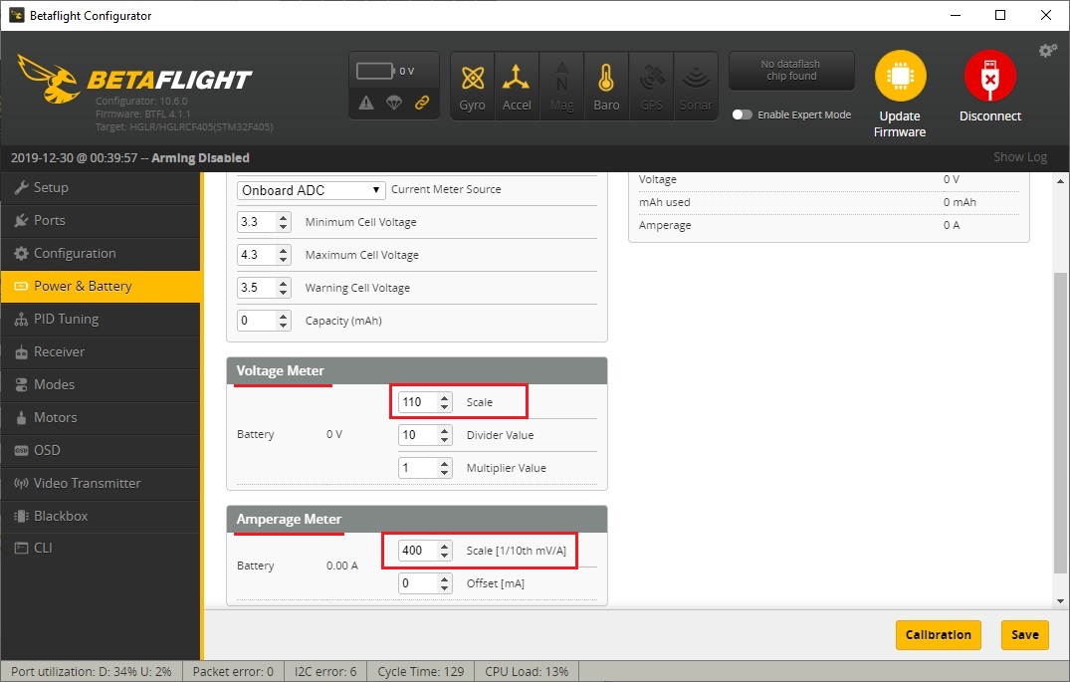Open the settings gear in header

[1047, 51]
